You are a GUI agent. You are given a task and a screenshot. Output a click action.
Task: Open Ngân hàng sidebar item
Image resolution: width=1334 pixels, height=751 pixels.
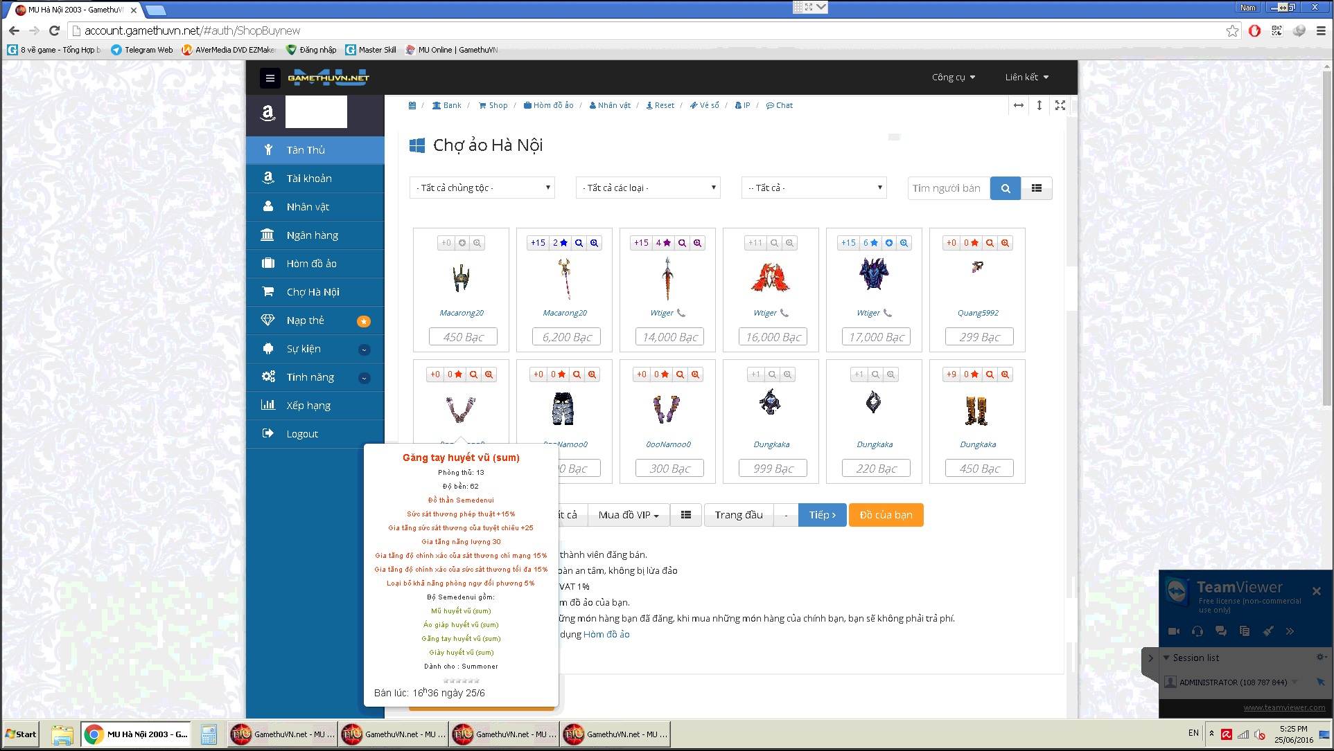315,235
